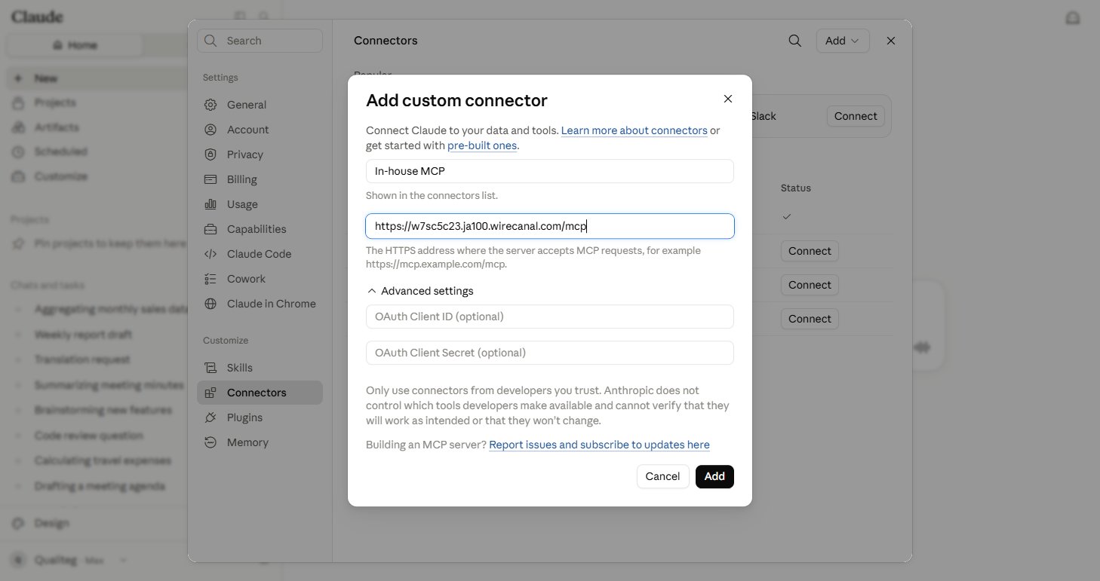Click the plus icon beside New
This screenshot has width=1100, height=581.
pyautogui.click(x=18, y=78)
